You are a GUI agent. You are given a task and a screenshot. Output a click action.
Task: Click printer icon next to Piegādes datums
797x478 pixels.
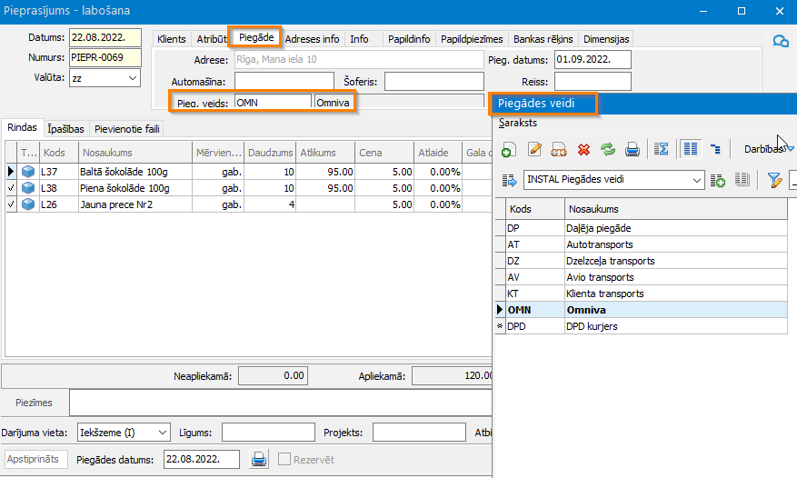pyautogui.click(x=259, y=459)
